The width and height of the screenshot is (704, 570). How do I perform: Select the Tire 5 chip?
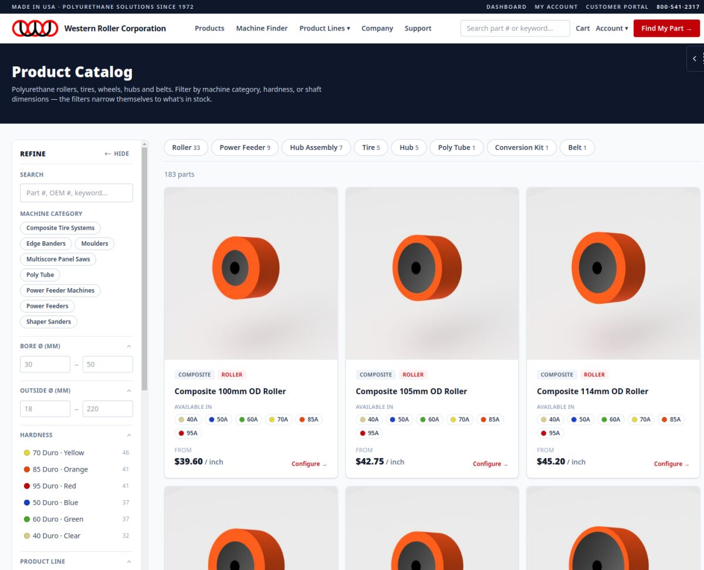point(371,148)
